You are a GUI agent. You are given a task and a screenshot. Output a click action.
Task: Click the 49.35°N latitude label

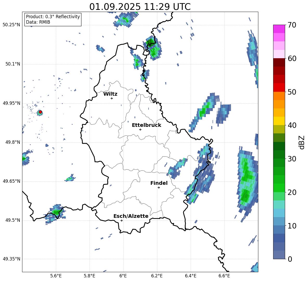pos(11,259)
